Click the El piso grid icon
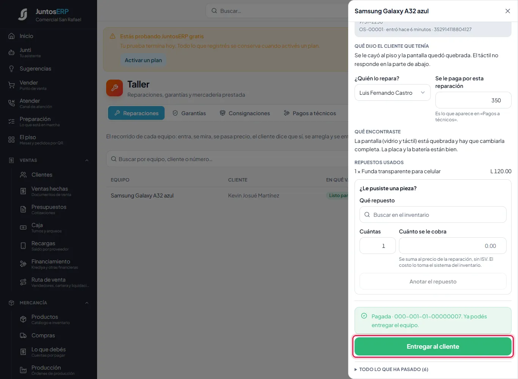518x379 pixels. [x=11, y=139]
